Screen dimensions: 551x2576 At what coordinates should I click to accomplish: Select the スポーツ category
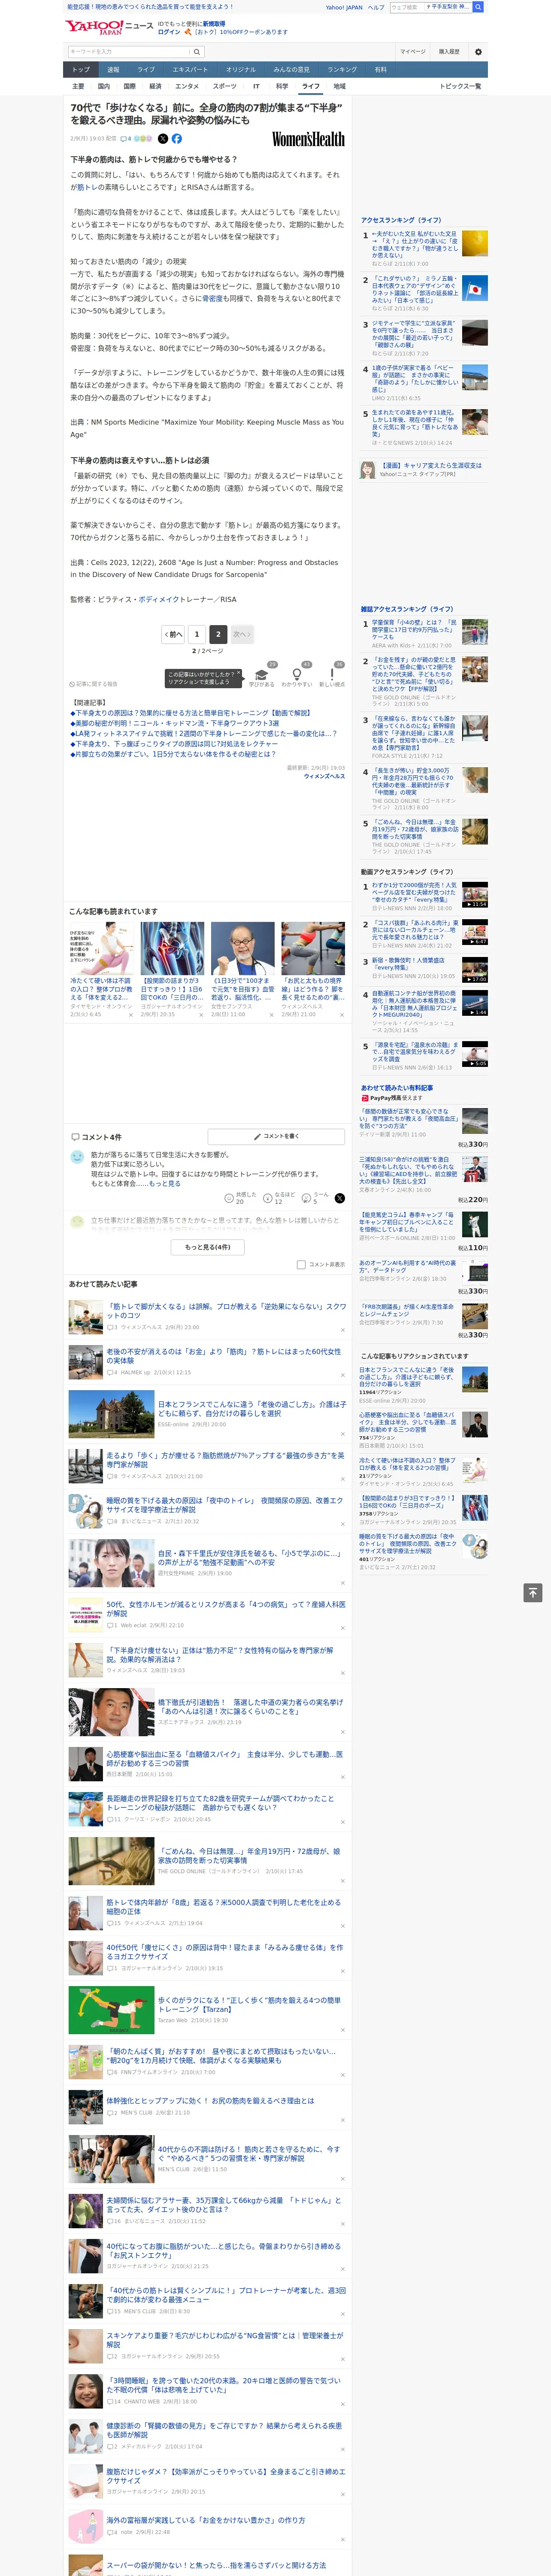(x=225, y=86)
